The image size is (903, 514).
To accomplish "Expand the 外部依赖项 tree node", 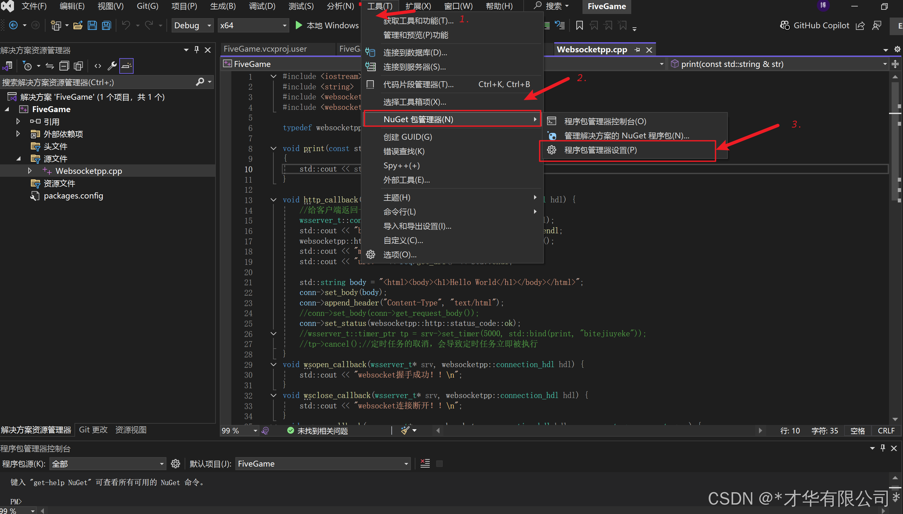I will click(x=18, y=134).
